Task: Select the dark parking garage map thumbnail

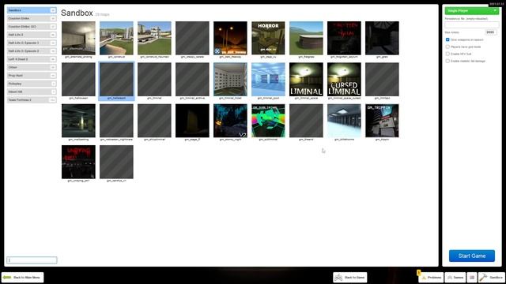Action: pos(78,121)
